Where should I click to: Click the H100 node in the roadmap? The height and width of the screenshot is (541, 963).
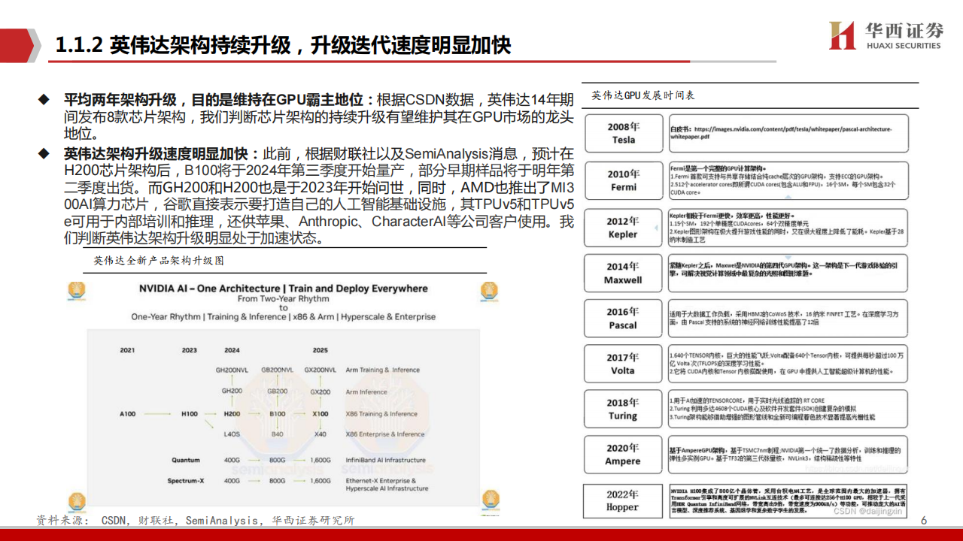190,414
